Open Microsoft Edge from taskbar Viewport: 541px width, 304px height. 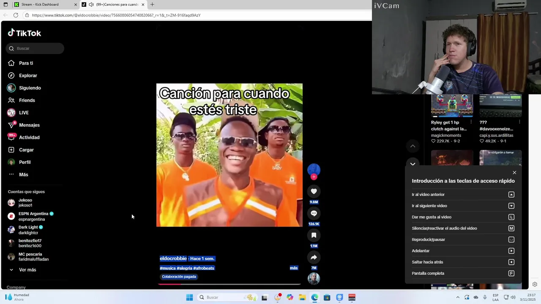pyautogui.click(x=314, y=297)
